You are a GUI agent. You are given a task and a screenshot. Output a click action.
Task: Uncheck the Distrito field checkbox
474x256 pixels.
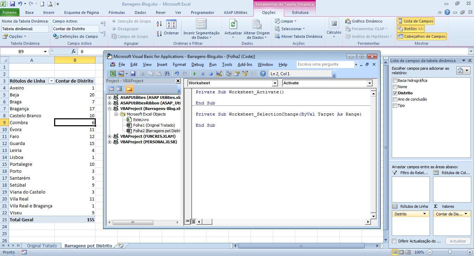(x=395, y=93)
